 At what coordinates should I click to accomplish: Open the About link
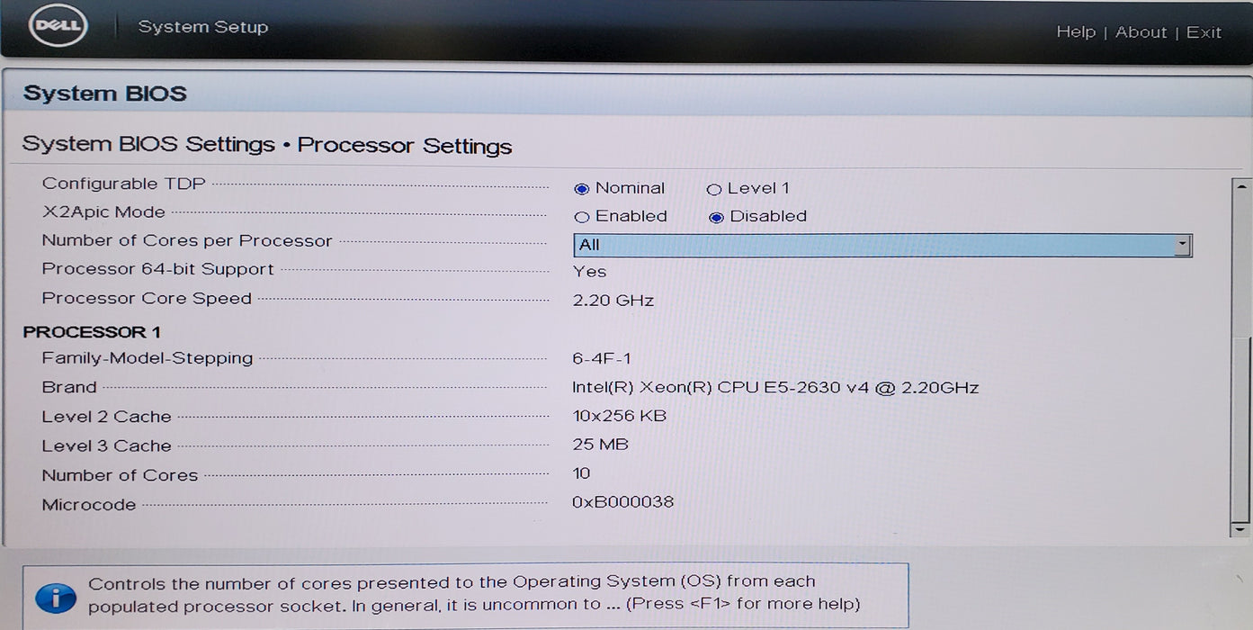click(1141, 32)
